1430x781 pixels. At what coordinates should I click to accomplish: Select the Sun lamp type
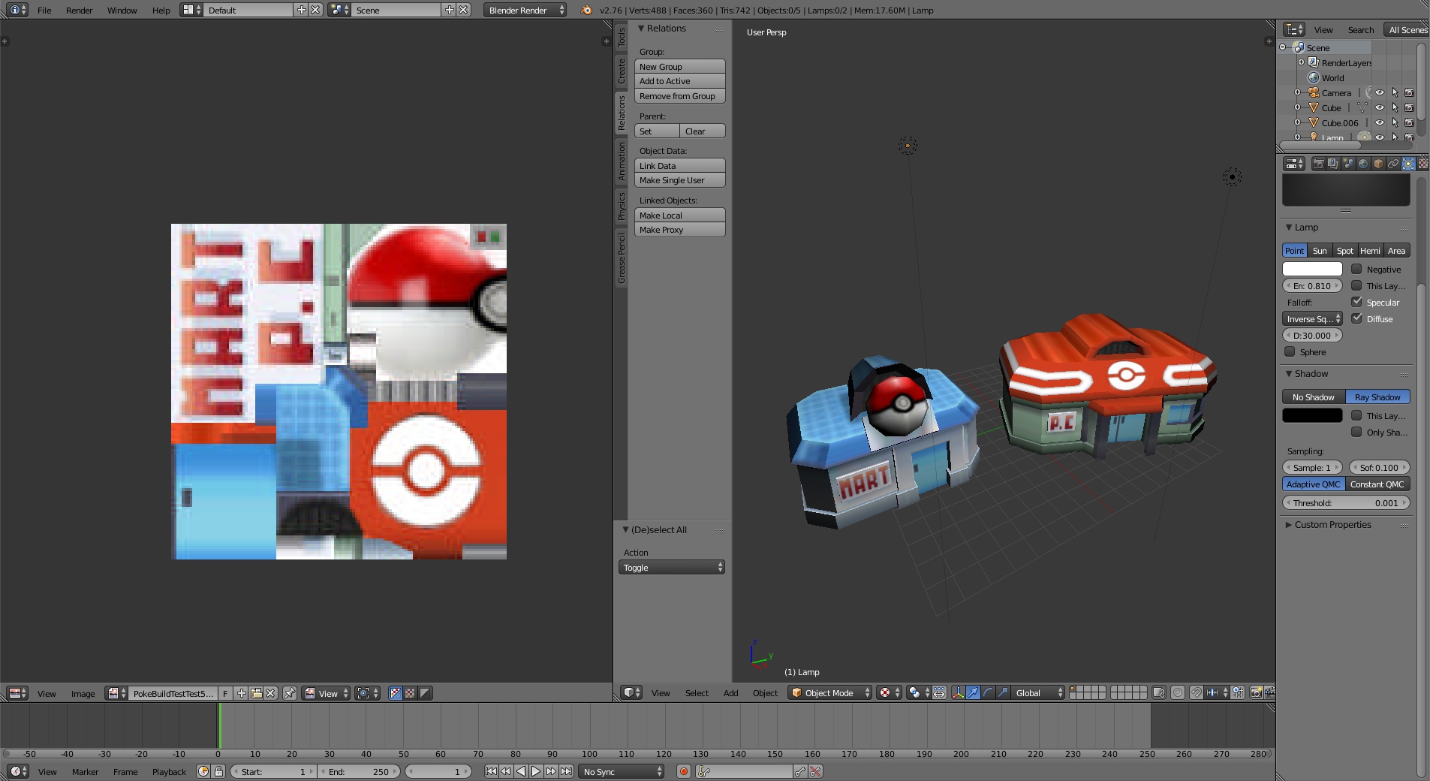(1320, 251)
